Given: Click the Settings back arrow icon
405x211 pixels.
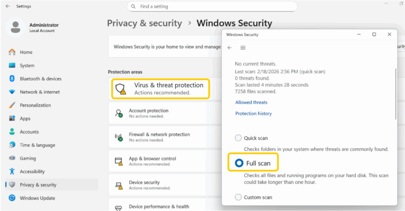Looking at the screenshot, I should (8, 6).
